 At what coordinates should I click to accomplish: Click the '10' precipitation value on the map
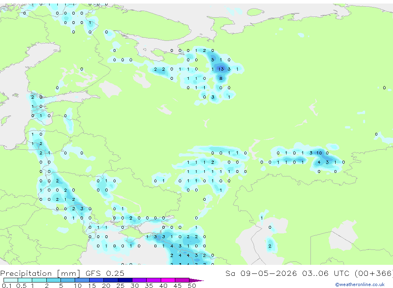[x=319, y=153]
